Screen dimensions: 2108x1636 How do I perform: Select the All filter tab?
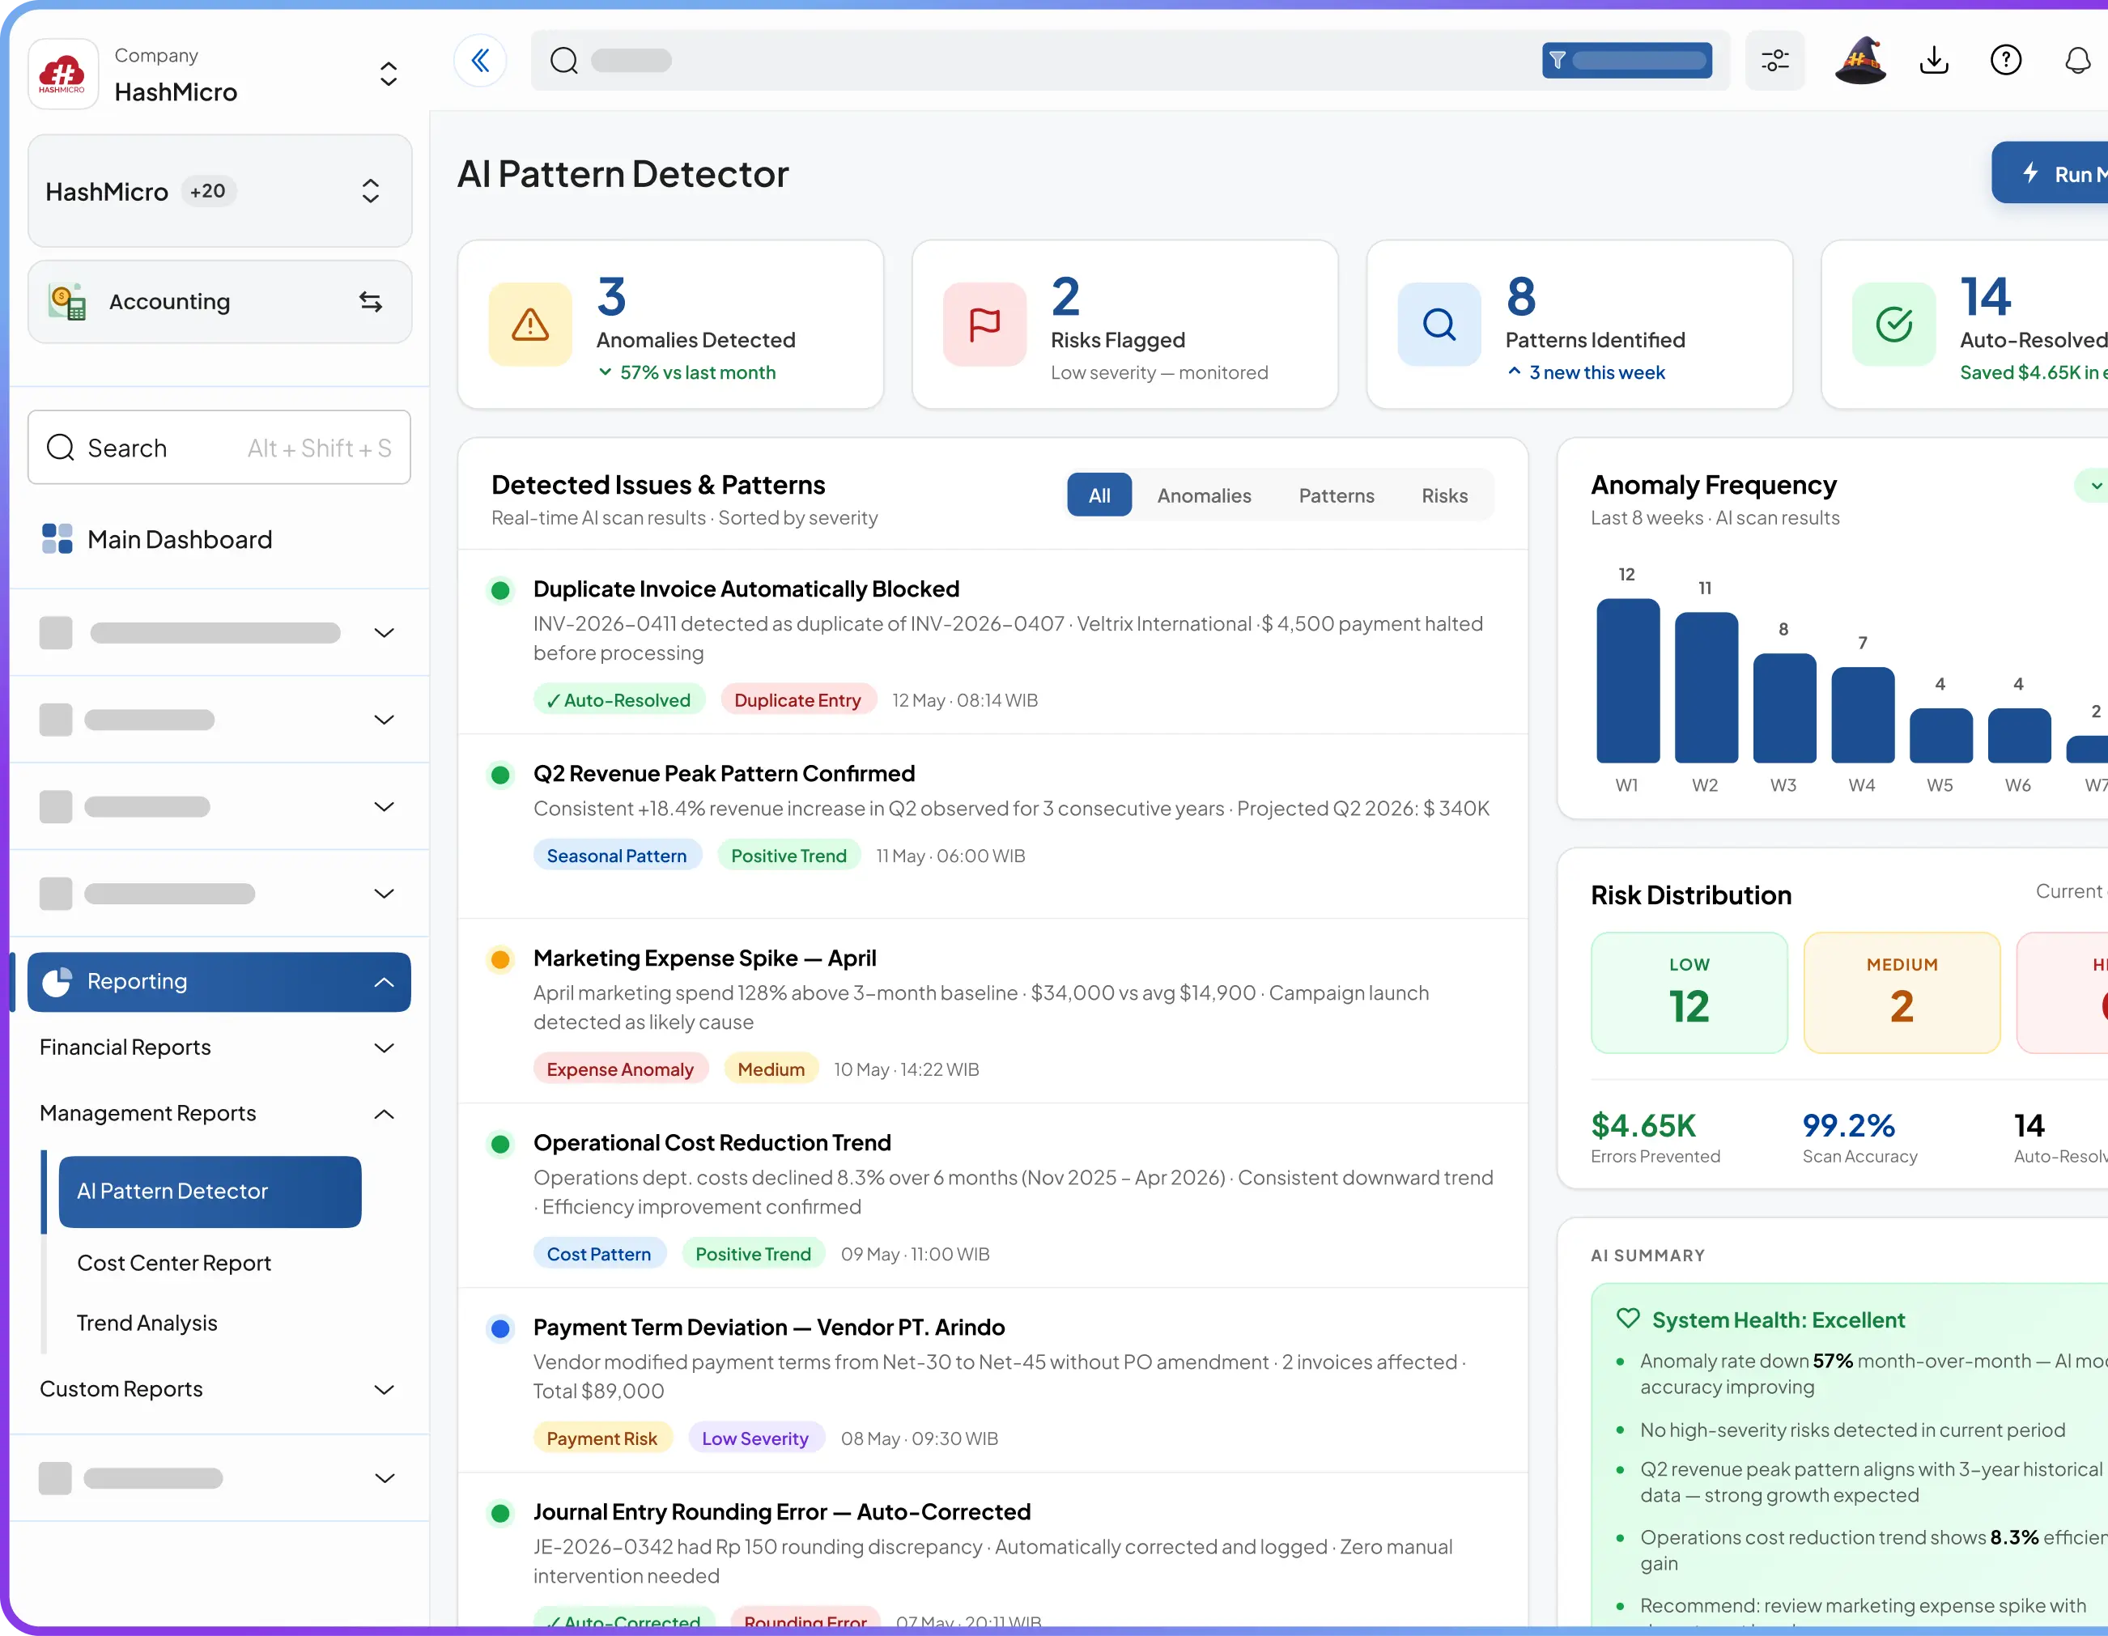(x=1099, y=495)
